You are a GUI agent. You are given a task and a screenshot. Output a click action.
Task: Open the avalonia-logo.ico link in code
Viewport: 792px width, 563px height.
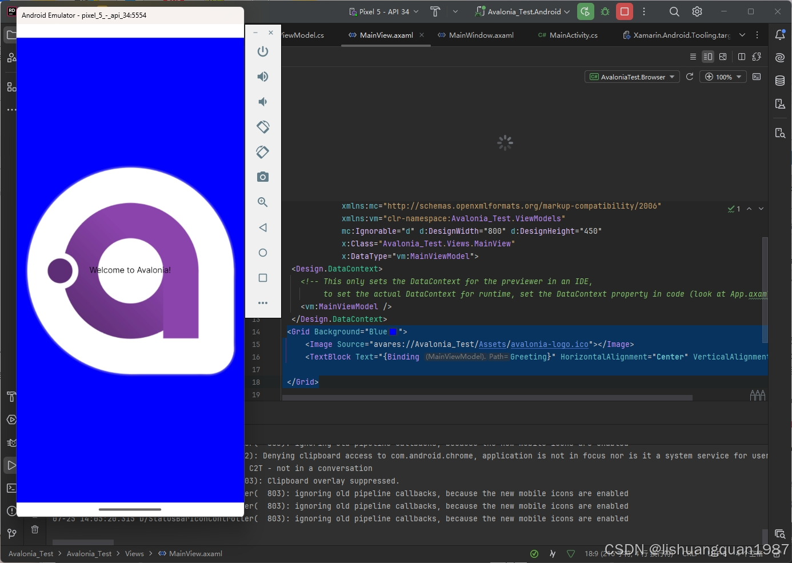550,344
